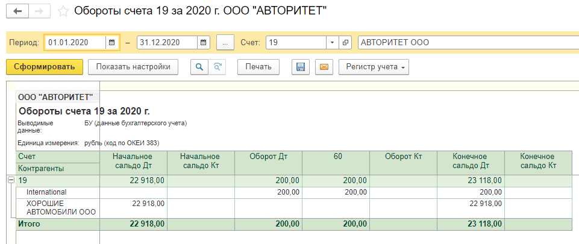Image resolution: width=579 pixels, height=244 pixels.
Task: Select the International contractor row
Action: 46,192
